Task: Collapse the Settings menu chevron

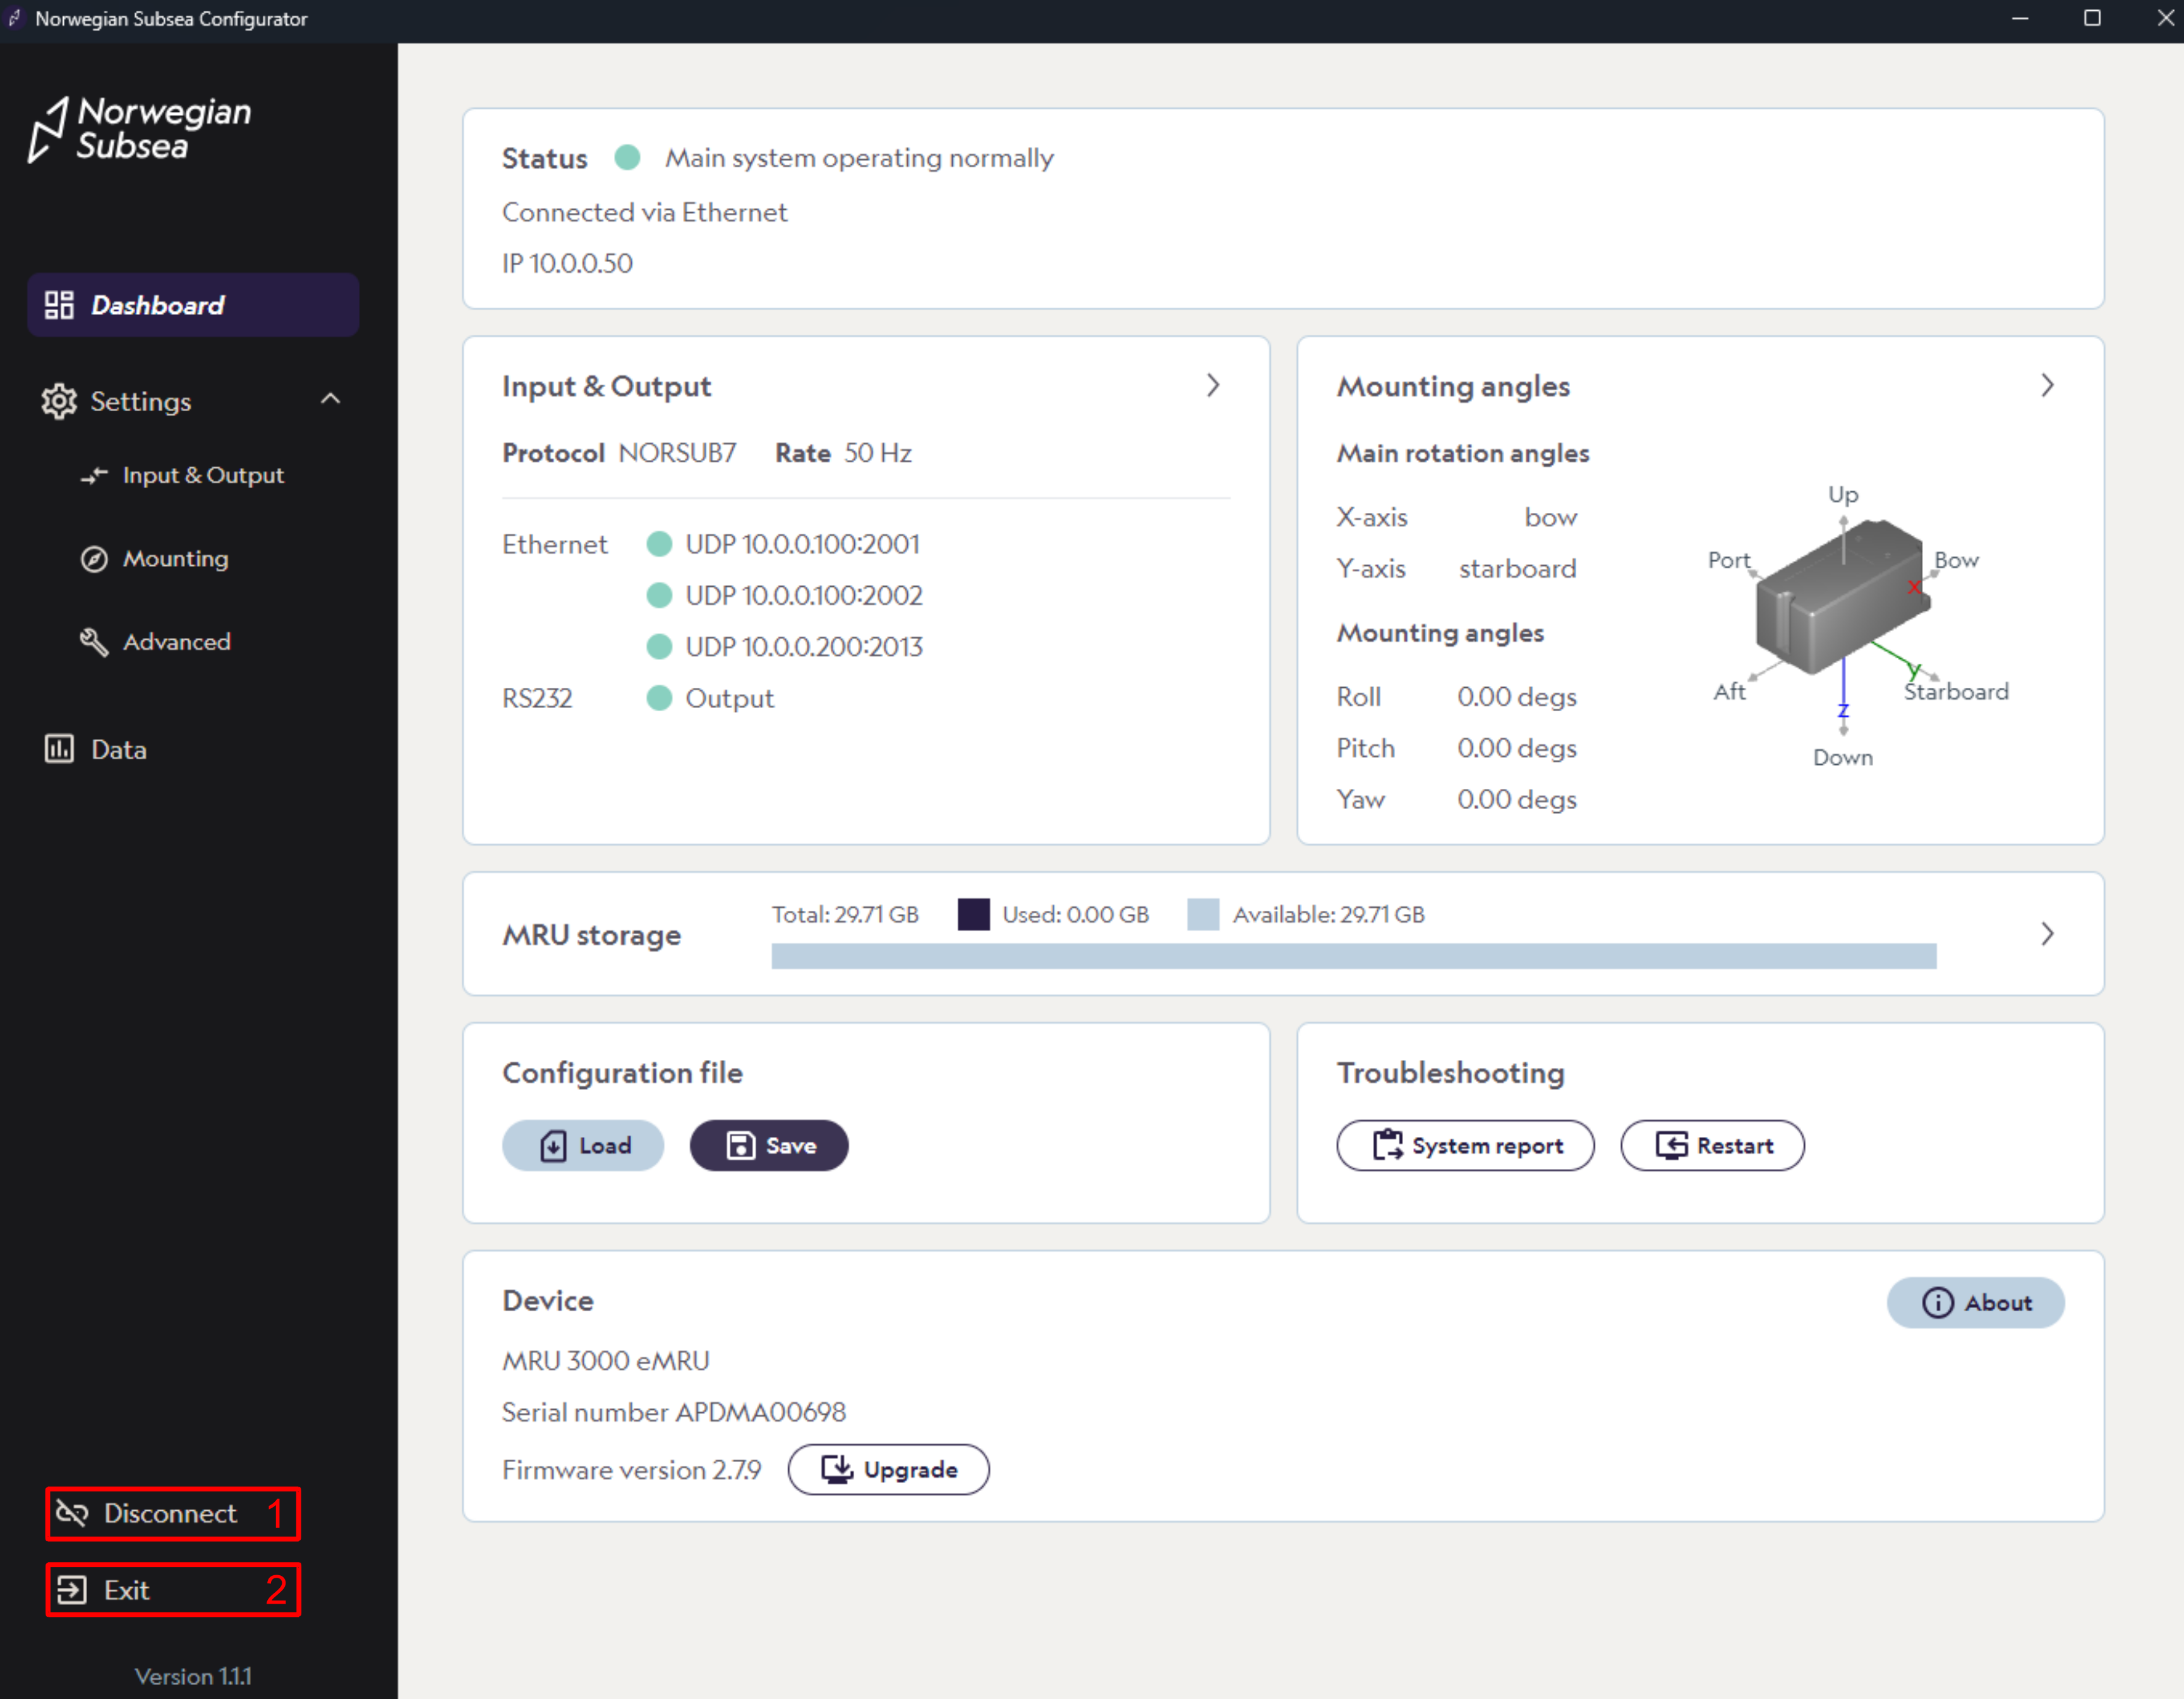Action: [x=330, y=400]
